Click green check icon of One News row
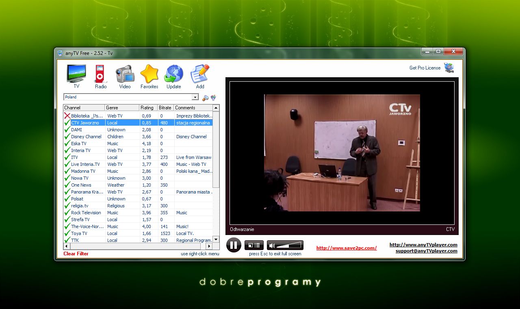Image resolution: width=520 pixels, height=309 pixels. (x=67, y=185)
